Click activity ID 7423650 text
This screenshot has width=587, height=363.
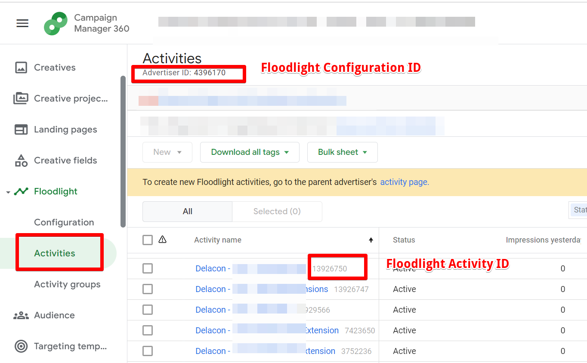click(360, 331)
